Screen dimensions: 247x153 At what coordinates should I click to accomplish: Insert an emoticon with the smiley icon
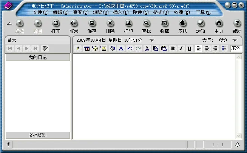95,48
